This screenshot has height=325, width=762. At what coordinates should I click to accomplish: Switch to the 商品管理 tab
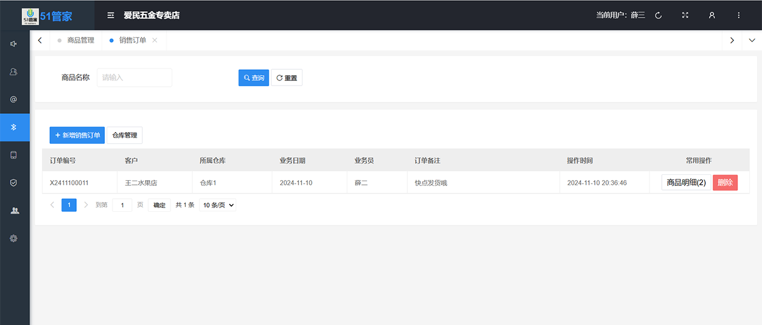pos(80,40)
